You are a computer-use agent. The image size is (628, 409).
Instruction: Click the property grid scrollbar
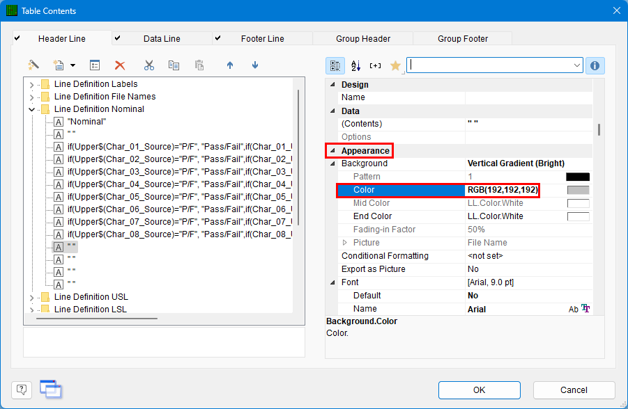[x=599, y=129]
